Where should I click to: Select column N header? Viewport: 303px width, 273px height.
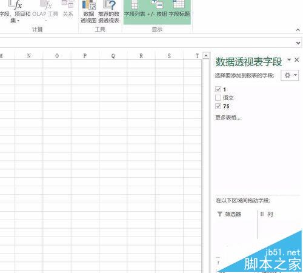click(x=29, y=56)
